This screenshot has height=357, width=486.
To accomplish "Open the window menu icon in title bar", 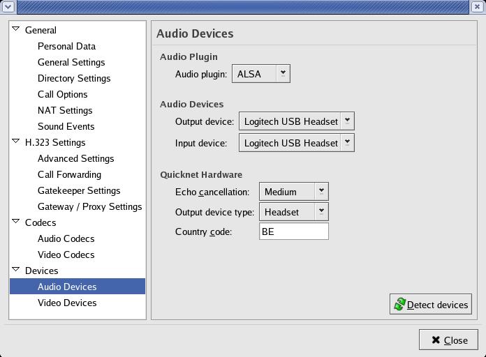I will [x=7, y=7].
